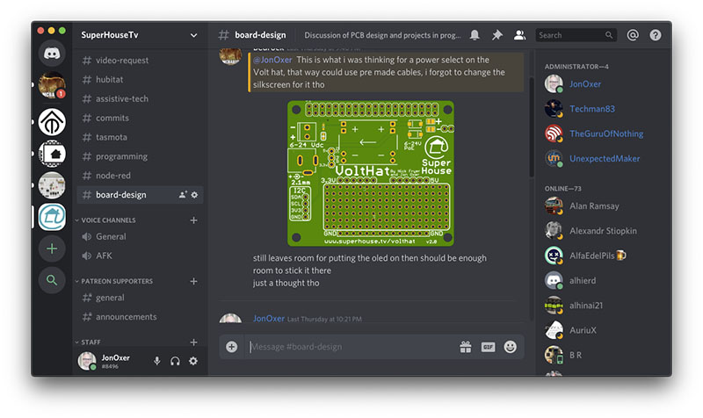Open server discovery magnifier icon
Viewport: 703px width, 418px height.
pos(52,280)
